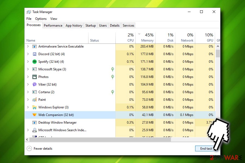Select the Desktop Window Manager process name
Image resolution: width=245 pixels, height=163 pixels.
[57, 123]
